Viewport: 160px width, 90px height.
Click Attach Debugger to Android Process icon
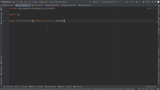click(137, 2)
